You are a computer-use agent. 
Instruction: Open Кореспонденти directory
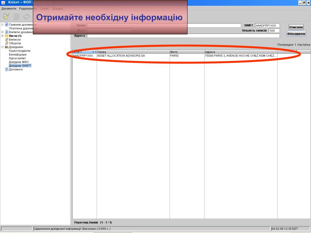(19, 51)
